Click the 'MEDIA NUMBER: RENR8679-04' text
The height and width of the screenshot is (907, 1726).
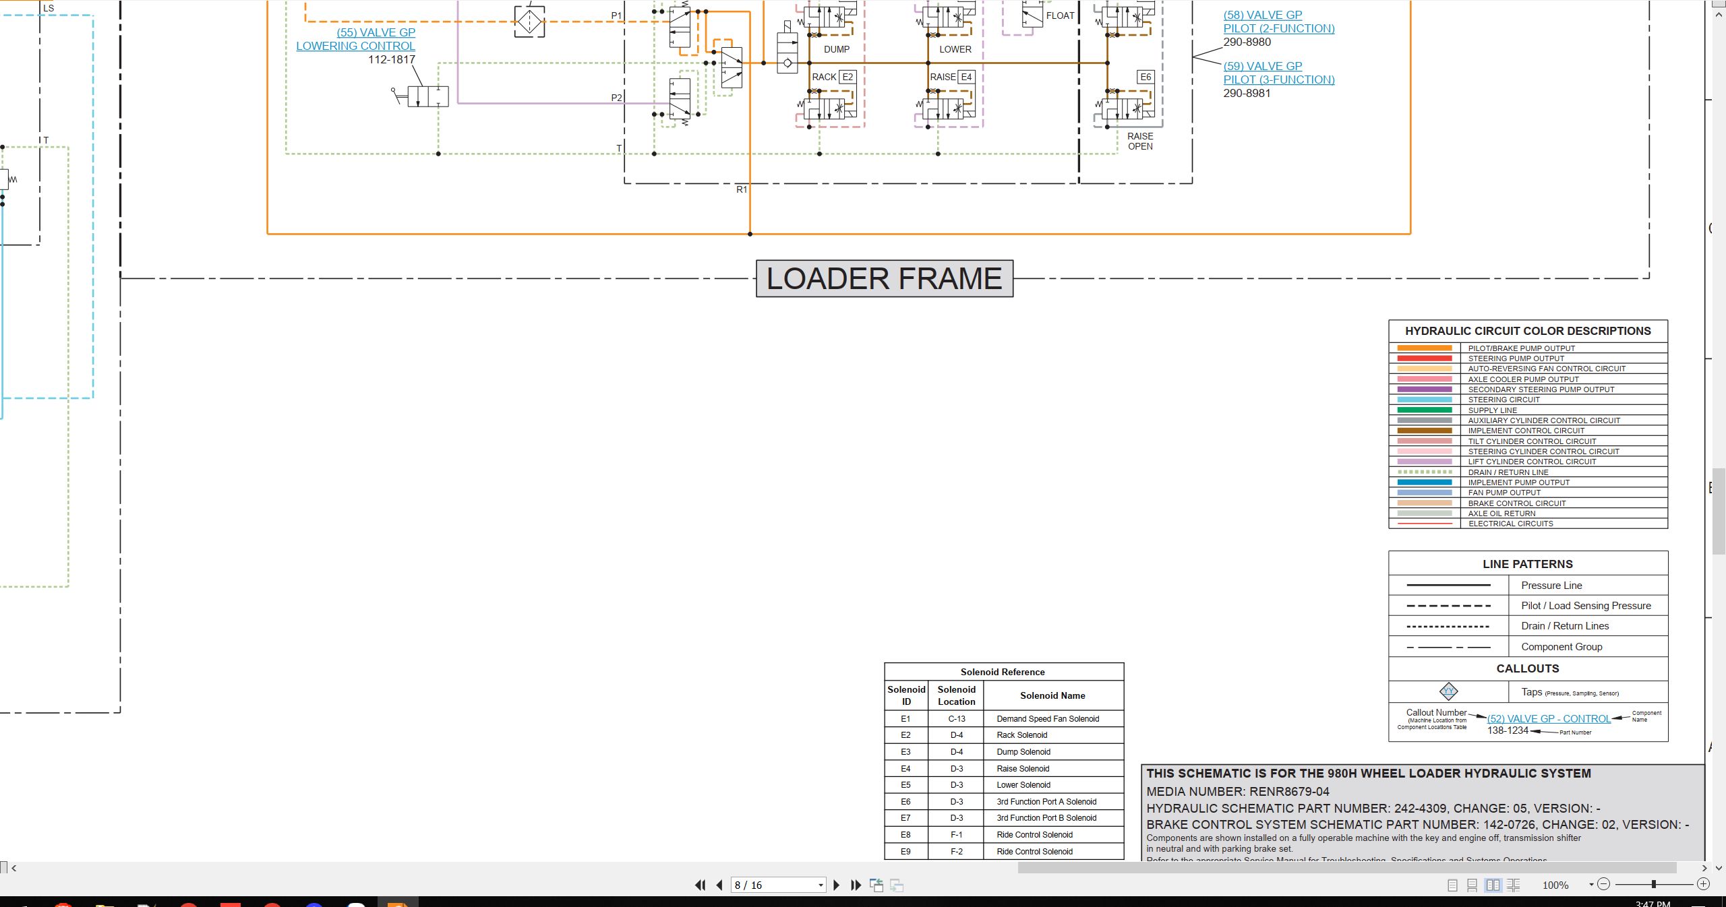click(1238, 792)
